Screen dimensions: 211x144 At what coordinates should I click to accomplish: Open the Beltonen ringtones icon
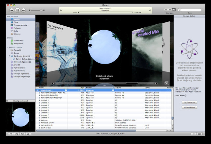coord(12,34)
